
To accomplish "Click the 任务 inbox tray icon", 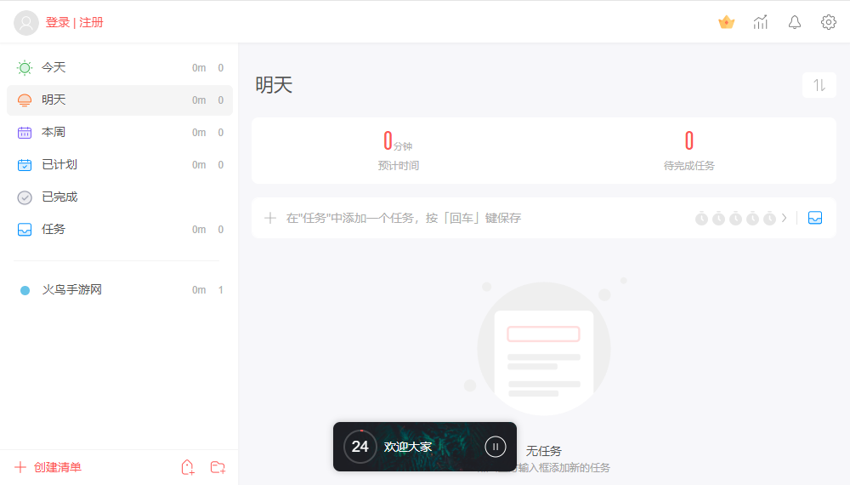I will [x=25, y=230].
